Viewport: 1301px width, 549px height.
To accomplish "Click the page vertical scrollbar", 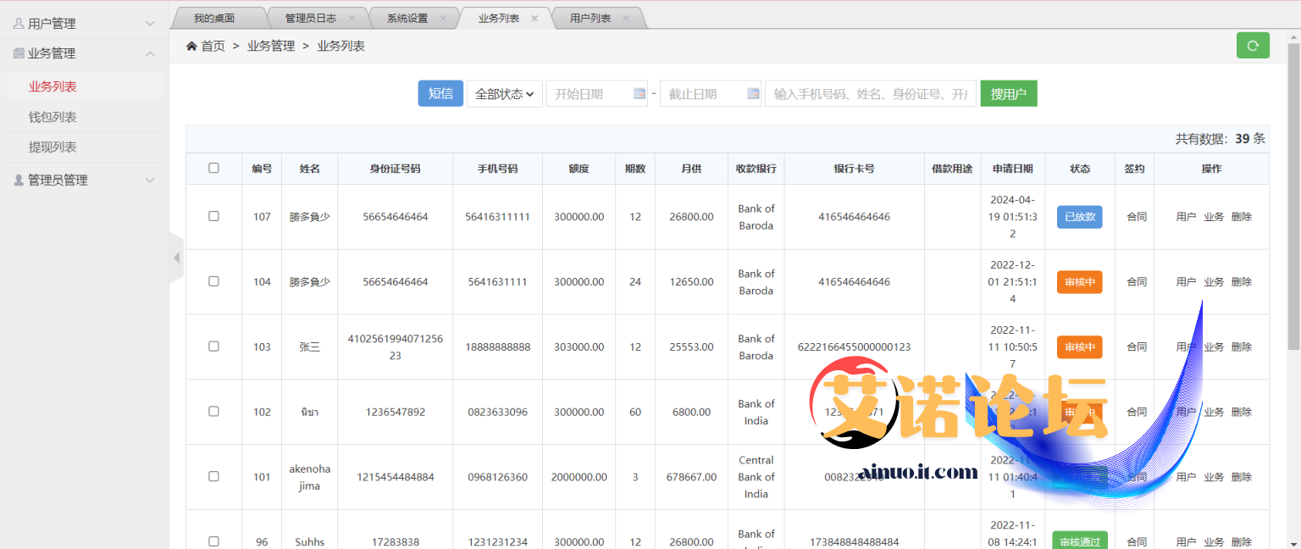I will pos(1293,195).
